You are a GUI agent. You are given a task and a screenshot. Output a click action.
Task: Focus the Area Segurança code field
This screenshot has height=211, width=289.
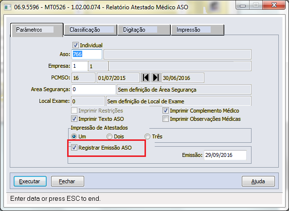click(x=93, y=89)
